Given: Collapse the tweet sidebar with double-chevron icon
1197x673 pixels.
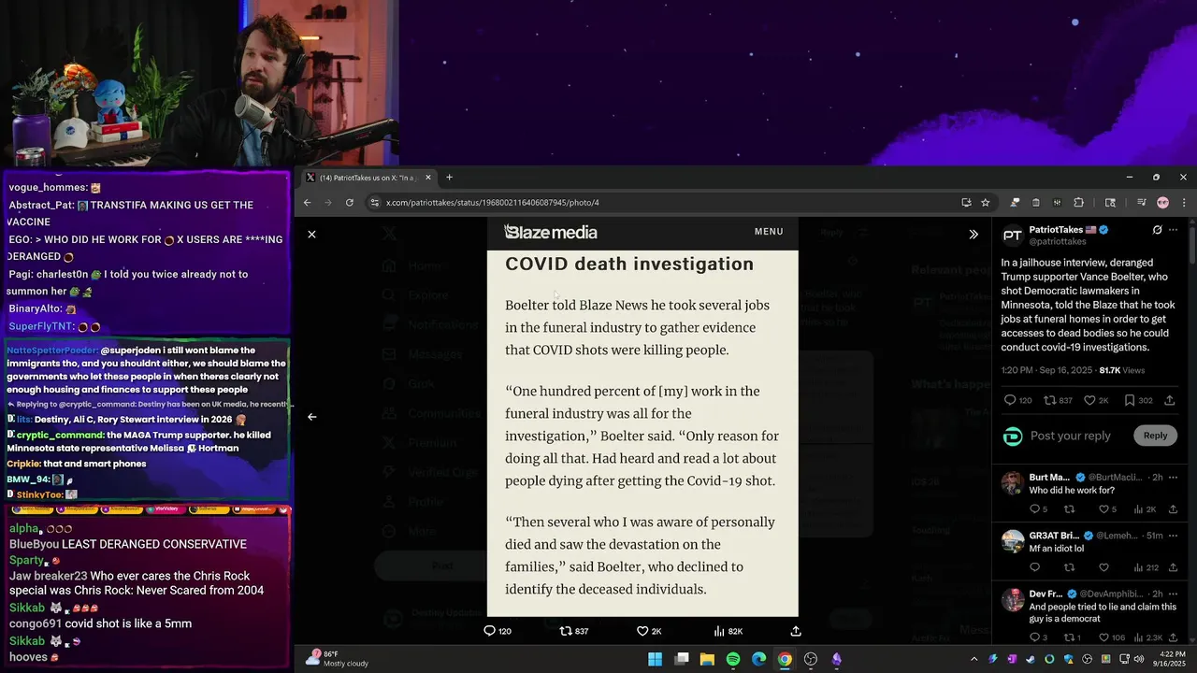Looking at the screenshot, I should [x=973, y=235].
